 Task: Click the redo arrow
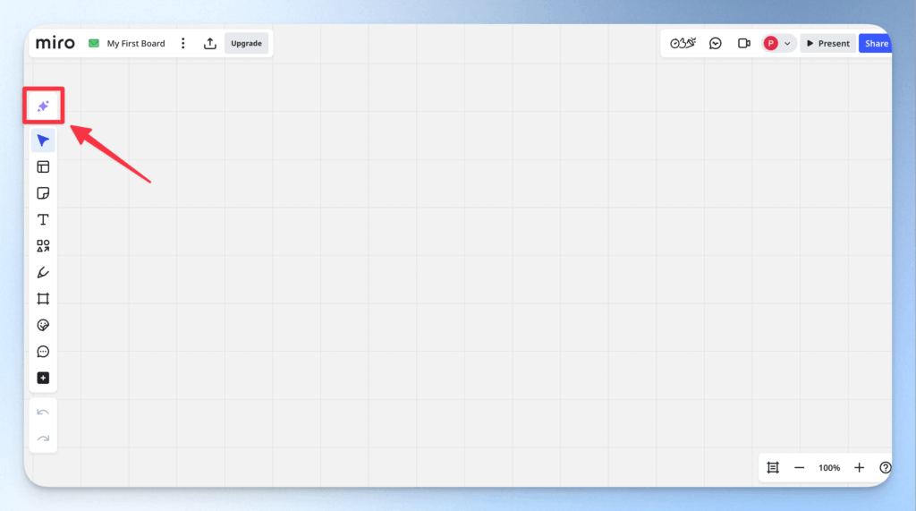point(43,439)
